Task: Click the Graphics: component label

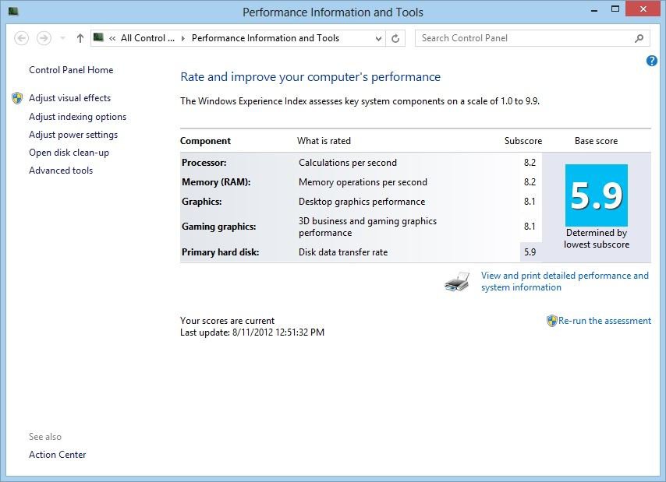Action: 202,202
